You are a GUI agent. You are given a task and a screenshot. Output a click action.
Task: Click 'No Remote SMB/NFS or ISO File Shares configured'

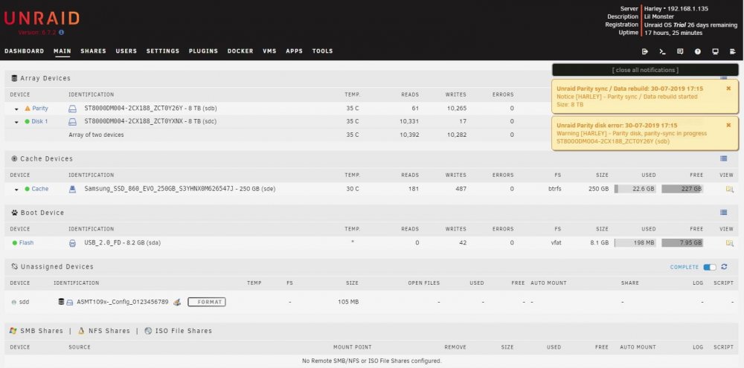[x=372, y=361]
